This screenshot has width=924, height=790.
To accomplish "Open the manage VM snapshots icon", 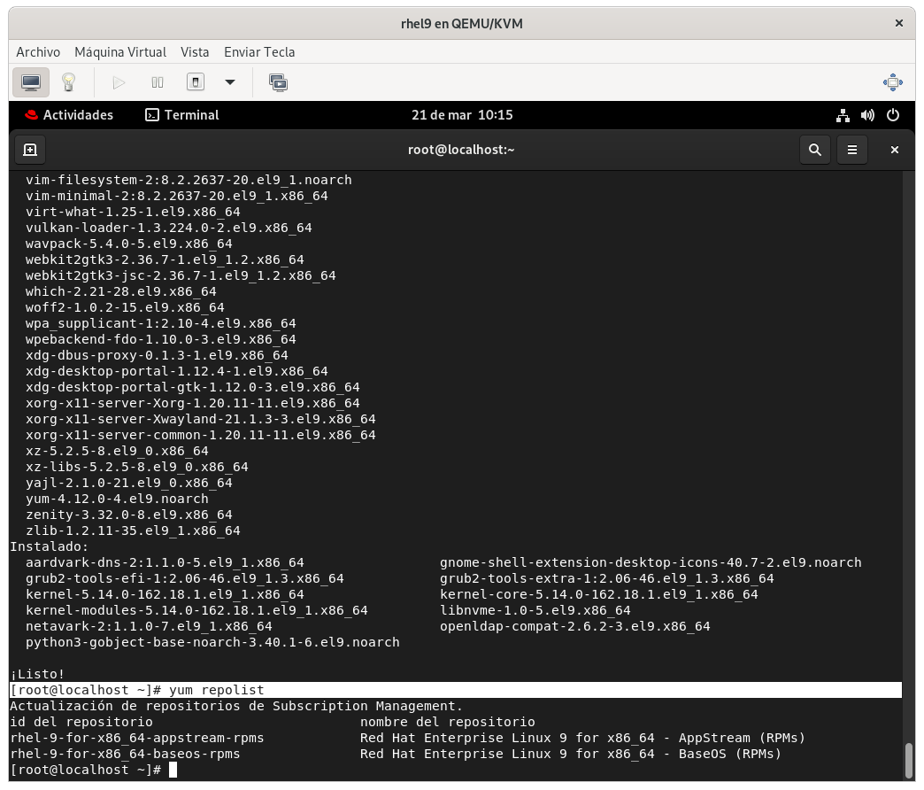I will click(278, 82).
